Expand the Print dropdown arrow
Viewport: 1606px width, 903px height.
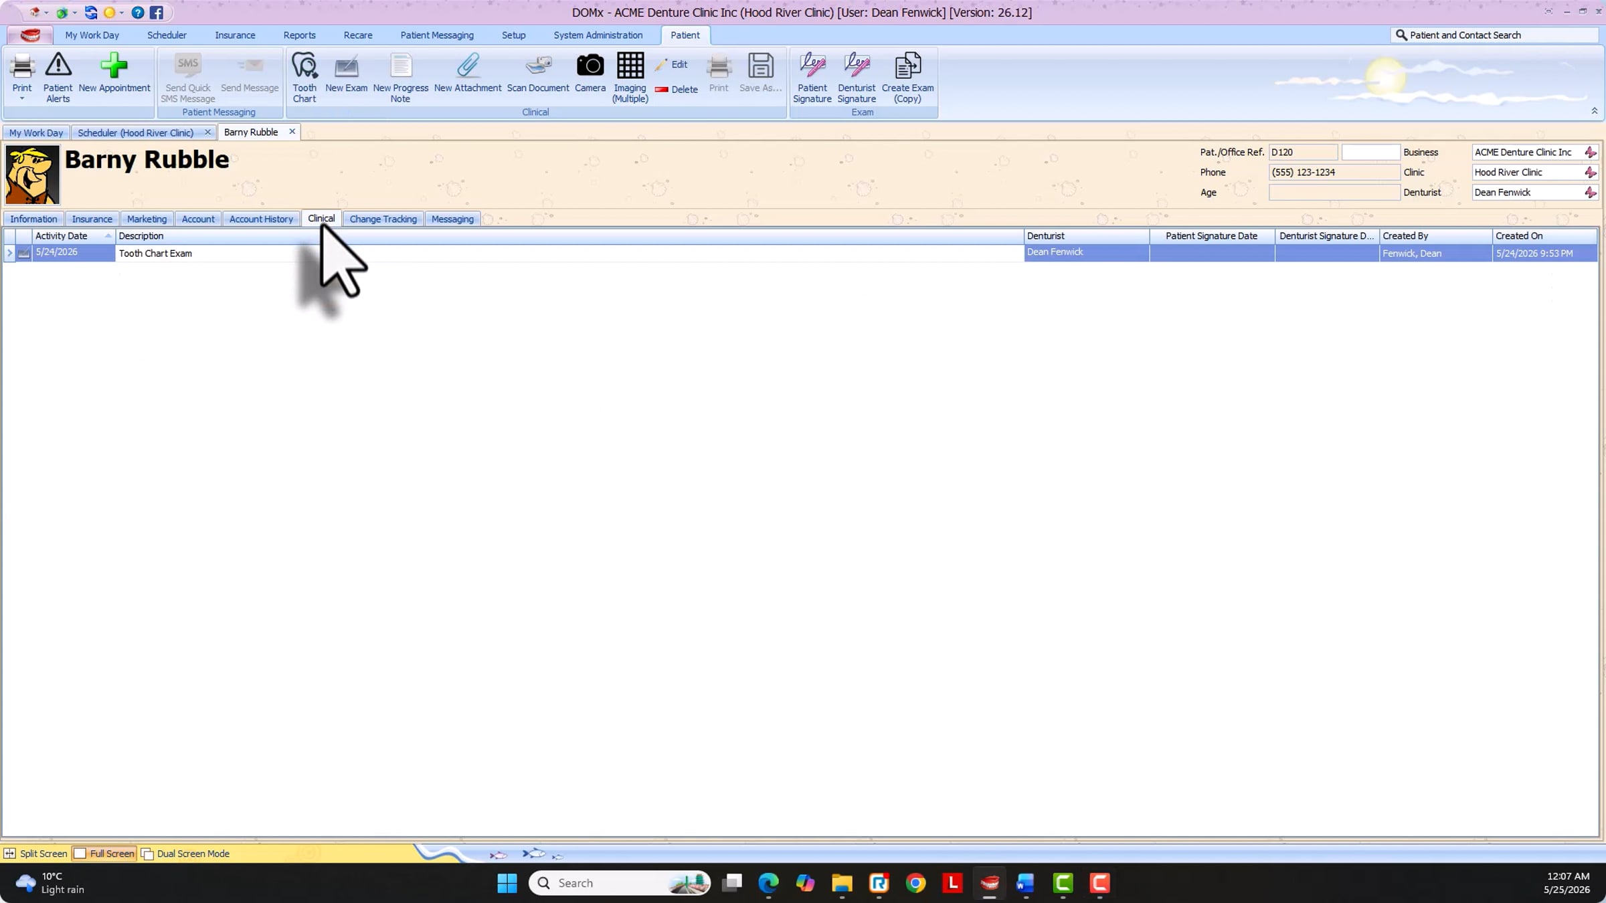pyautogui.click(x=22, y=99)
